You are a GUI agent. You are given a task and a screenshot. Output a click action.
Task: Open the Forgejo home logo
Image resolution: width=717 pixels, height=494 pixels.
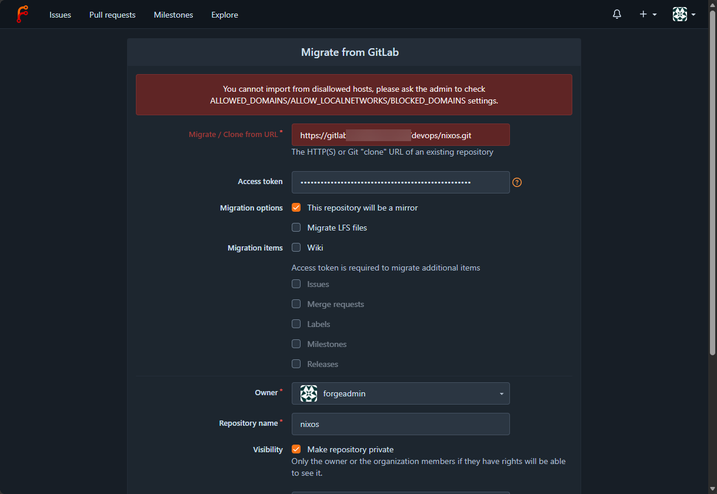coord(22,14)
